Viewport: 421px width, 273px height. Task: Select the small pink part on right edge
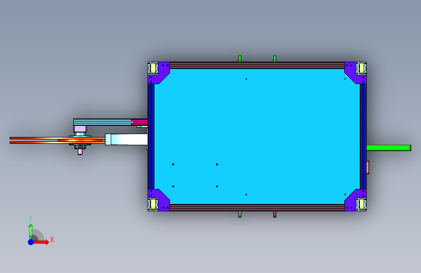coord(368,168)
